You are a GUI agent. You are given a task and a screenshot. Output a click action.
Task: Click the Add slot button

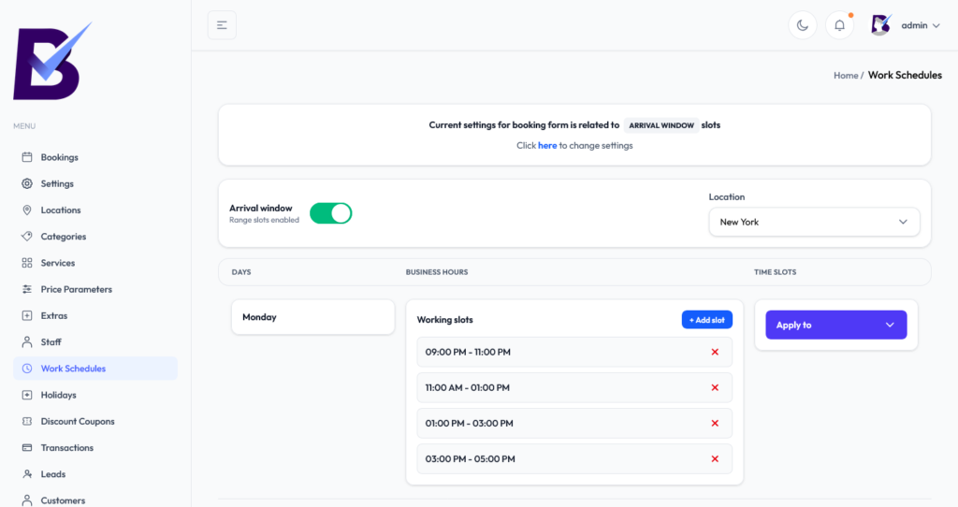point(706,320)
